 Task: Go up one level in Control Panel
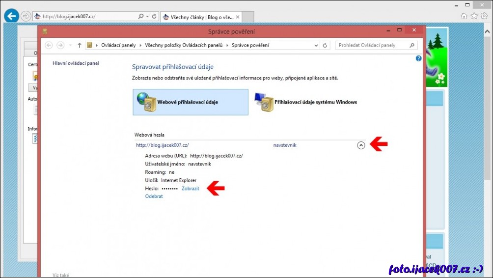(79, 45)
